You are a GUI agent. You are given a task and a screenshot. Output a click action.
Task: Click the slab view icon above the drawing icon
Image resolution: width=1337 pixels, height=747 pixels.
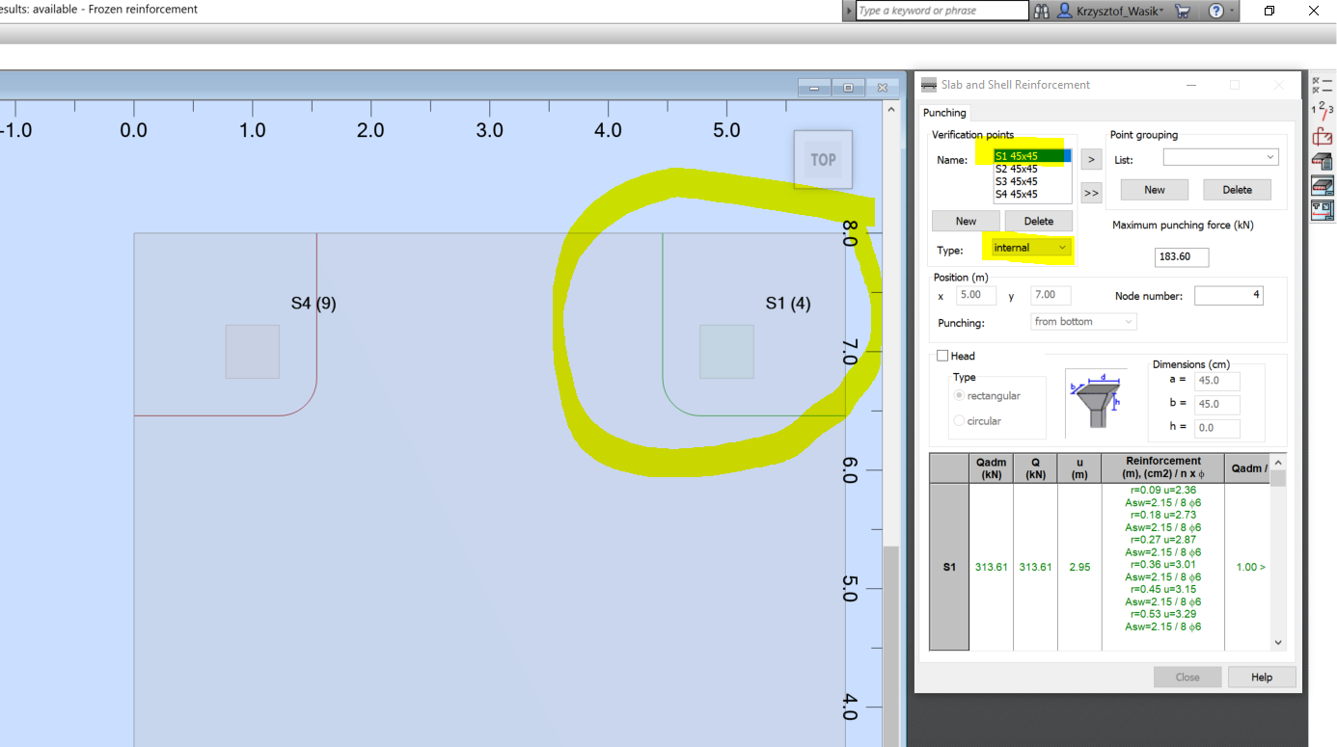(x=1323, y=185)
